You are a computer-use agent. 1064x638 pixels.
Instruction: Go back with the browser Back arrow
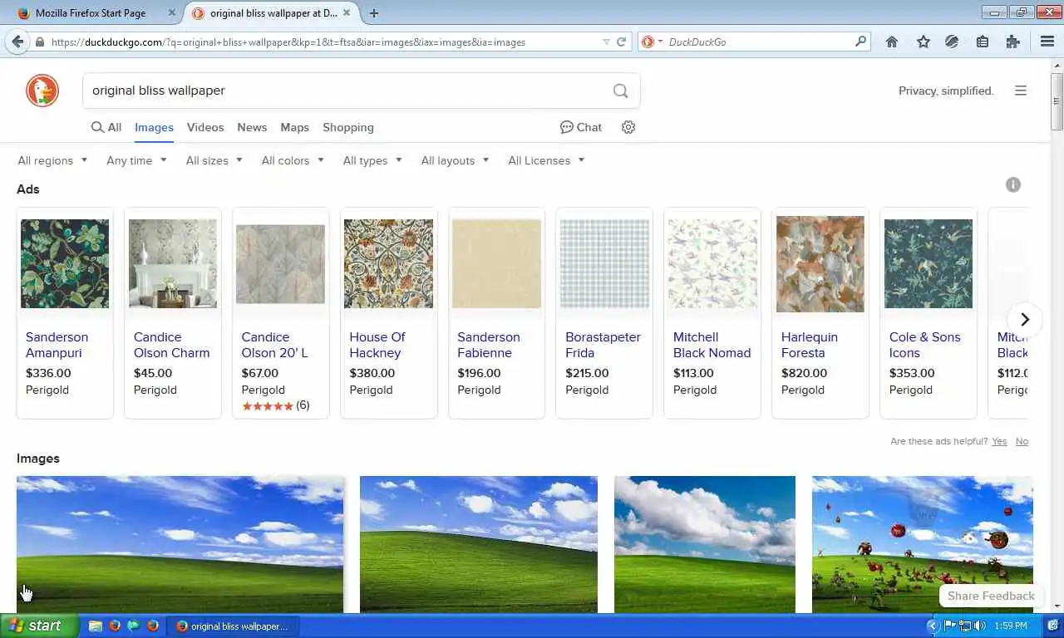[17, 42]
